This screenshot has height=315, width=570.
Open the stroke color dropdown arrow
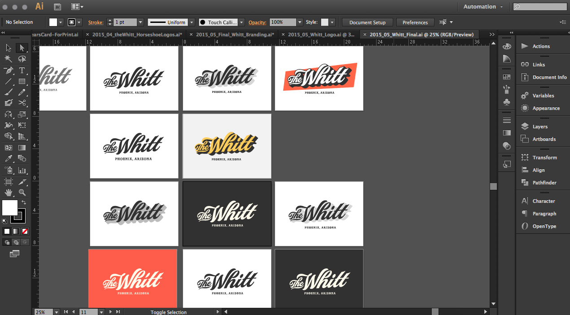click(79, 22)
